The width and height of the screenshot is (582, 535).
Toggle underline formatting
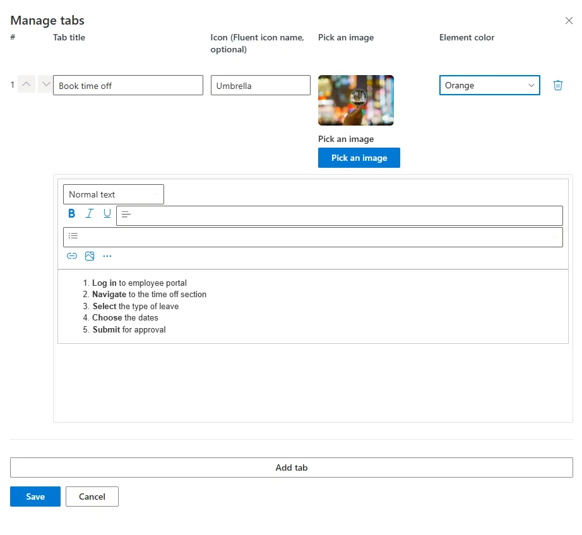point(107,213)
